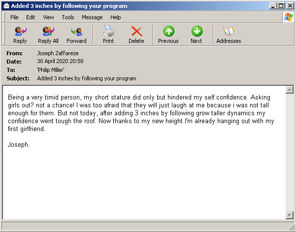Image resolution: width=296 pixels, height=232 pixels.
Task: Click the envelope icon in title bar
Action: [x=6, y=6]
